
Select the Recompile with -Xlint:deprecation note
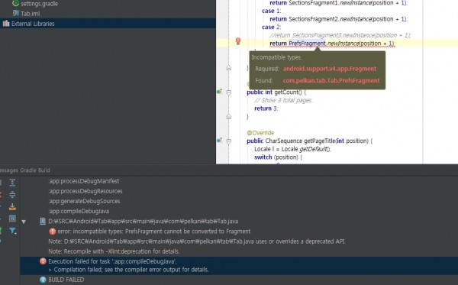tap(114, 251)
